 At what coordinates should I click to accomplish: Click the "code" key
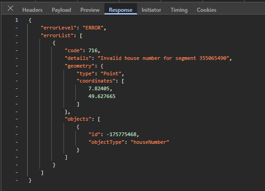[x=74, y=50]
